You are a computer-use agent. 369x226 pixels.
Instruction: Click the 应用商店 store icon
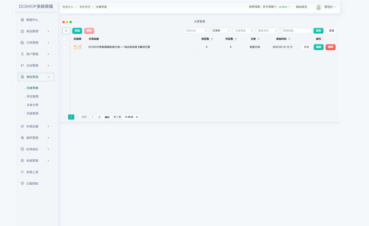pos(22,149)
